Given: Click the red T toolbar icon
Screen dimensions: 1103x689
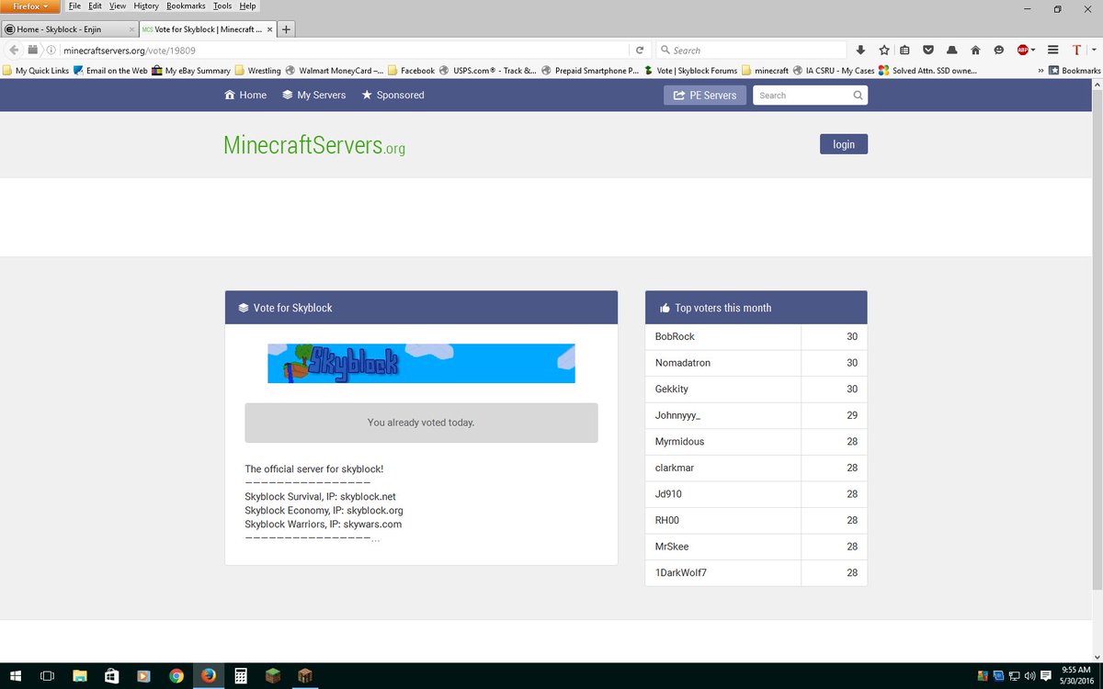Looking at the screenshot, I should tap(1077, 50).
